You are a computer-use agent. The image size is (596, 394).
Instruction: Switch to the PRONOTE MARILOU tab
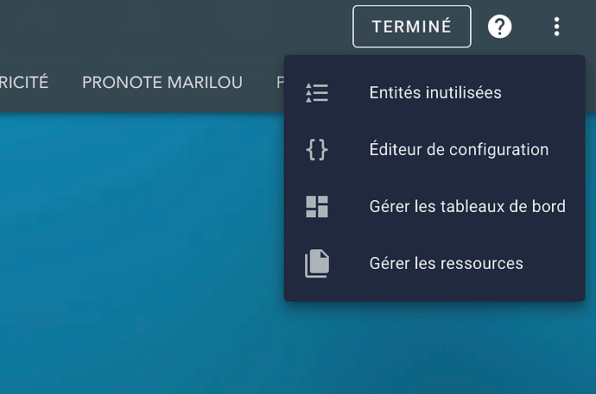(x=162, y=82)
